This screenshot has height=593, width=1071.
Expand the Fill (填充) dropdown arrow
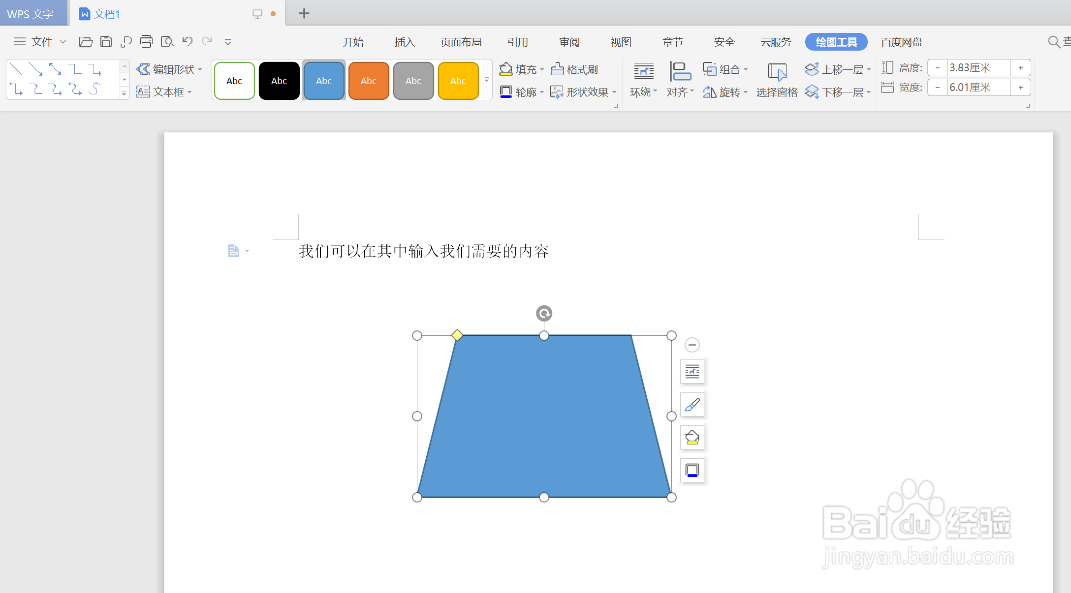pyautogui.click(x=542, y=70)
